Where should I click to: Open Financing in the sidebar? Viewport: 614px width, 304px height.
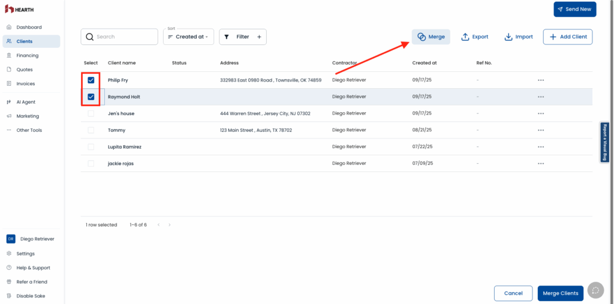point(27,56)
